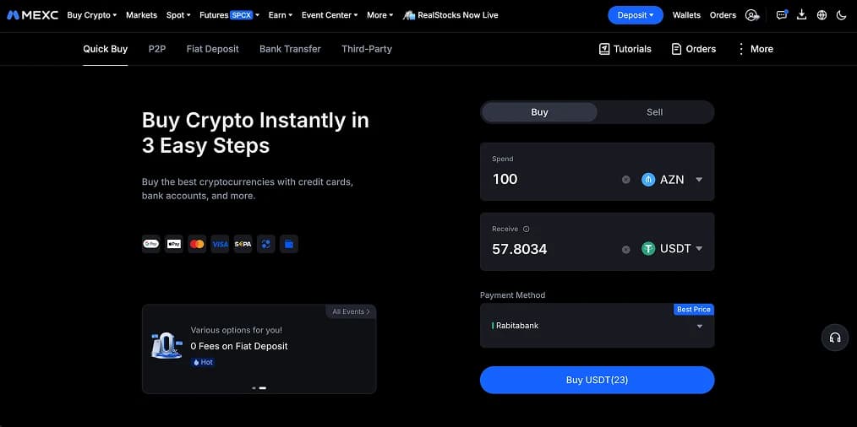Expand the top More menu
Viewport: 857px width, 427px height.
coord(379,15)
